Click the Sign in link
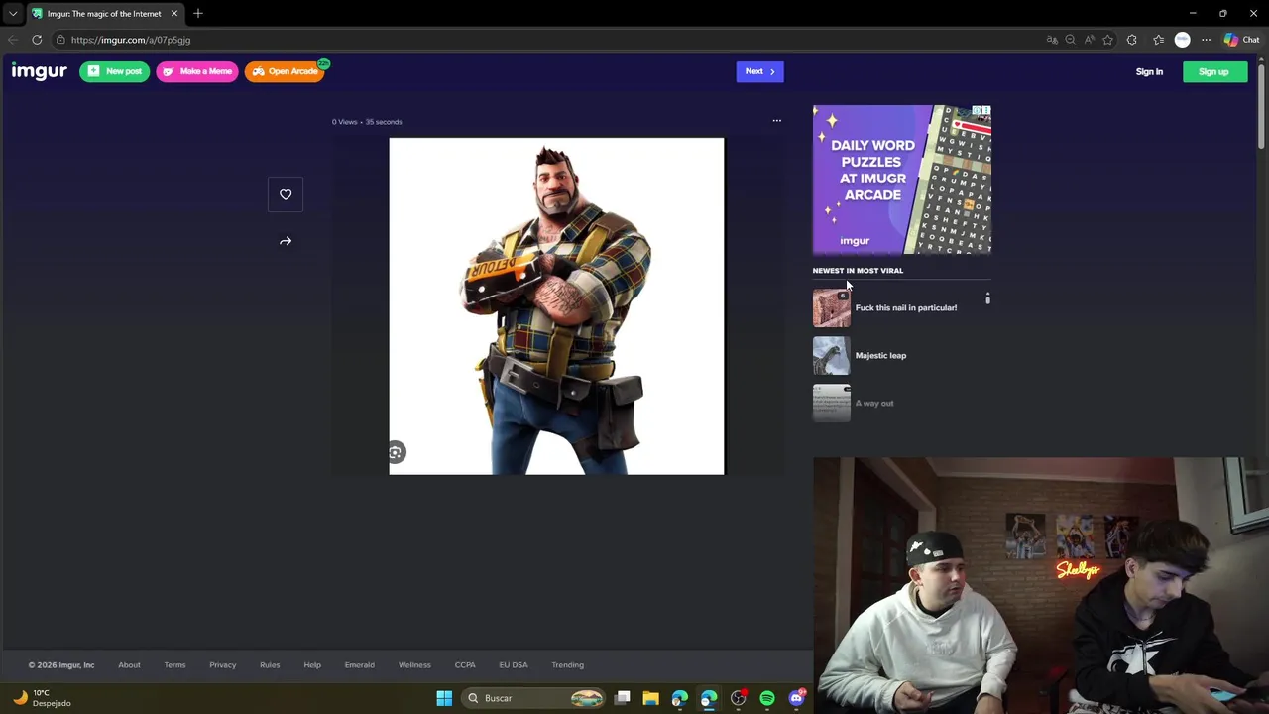This screenshot has width=1269, height=714. [x=1149, y=71]
